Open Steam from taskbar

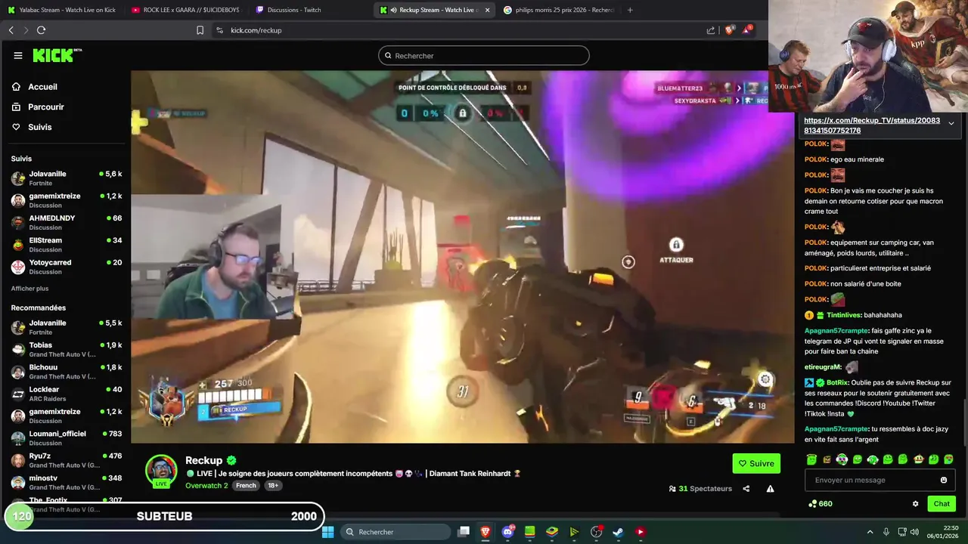pos(618,532)
